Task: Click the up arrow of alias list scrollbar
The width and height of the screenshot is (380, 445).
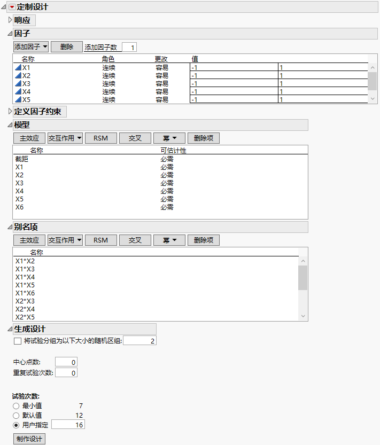Action: 303,261
